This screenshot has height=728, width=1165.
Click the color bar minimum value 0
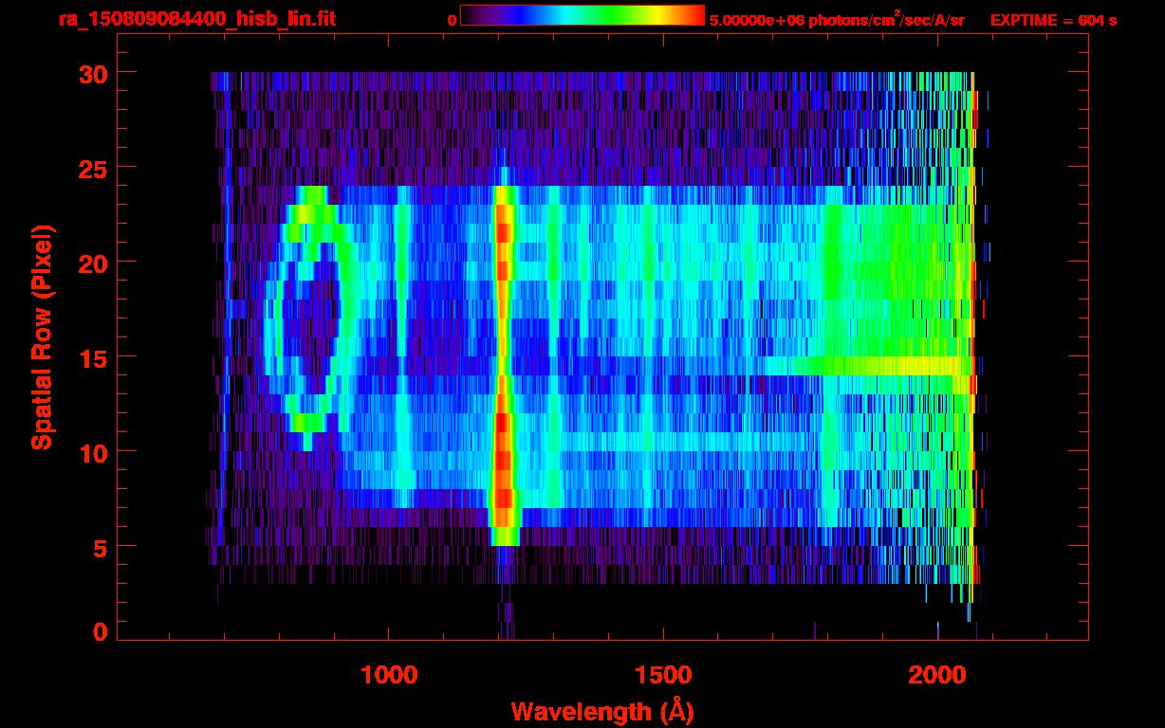click(x=452, y=20)
